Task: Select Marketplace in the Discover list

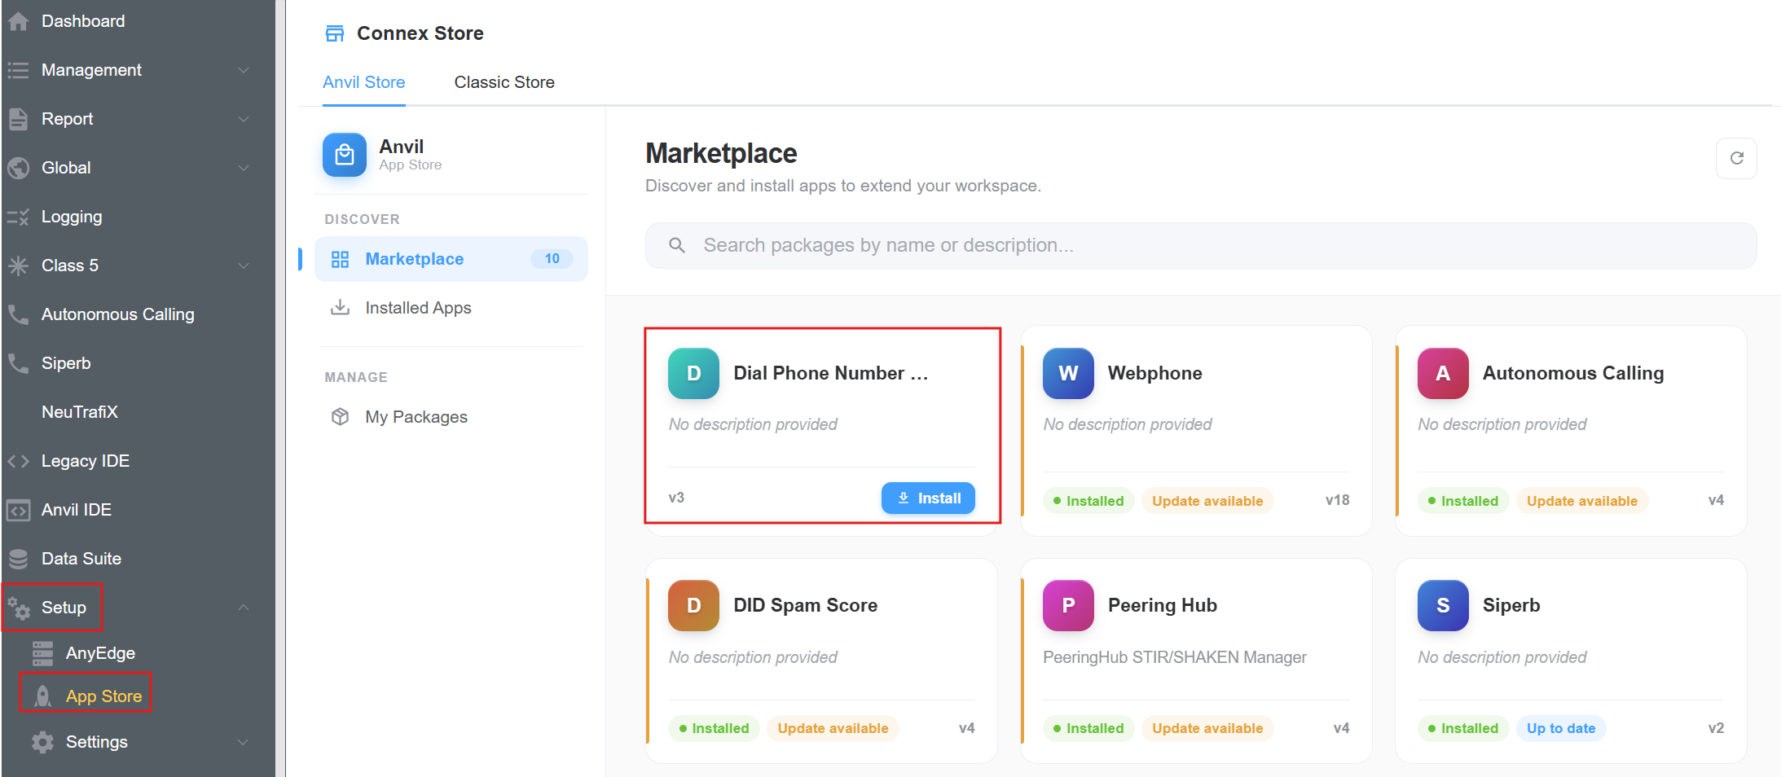Action: tap(451, 259)
